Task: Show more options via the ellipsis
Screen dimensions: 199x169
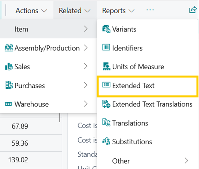Action: click(x=150, y=10)
